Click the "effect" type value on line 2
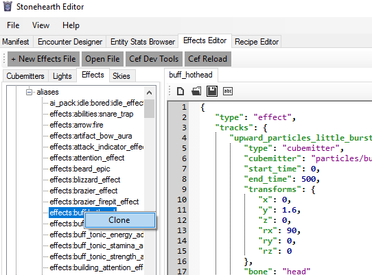This screenshot has width=372, height=275. pyautogui.click(x=272, y=117)
